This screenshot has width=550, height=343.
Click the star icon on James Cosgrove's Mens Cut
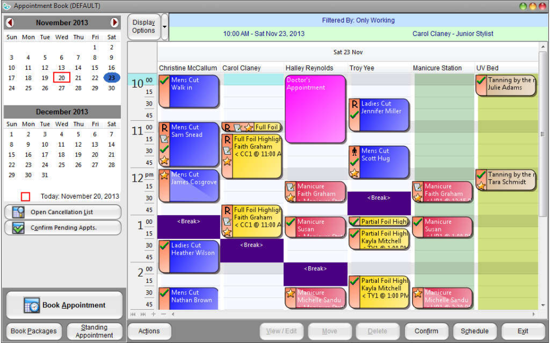(x=164, y=175)
